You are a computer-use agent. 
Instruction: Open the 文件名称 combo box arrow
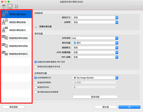coord(117,38)
